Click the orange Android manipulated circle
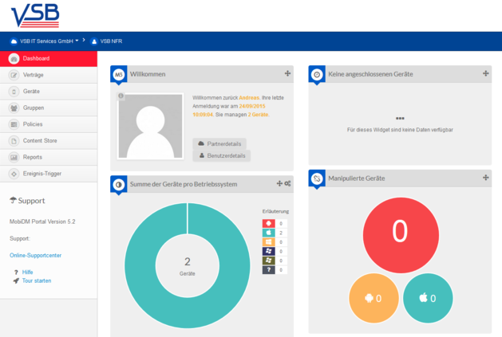Screen dimensions: 502x337 click(x=374, y=298)
